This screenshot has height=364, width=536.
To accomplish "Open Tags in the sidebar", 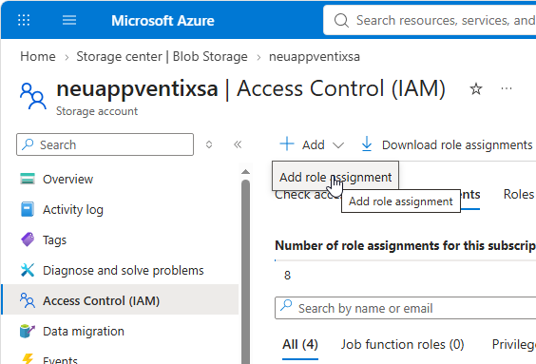I will [54, 239].
